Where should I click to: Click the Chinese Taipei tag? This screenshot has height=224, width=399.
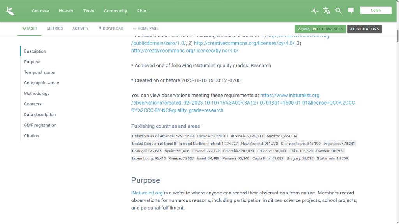coord(301,143)
